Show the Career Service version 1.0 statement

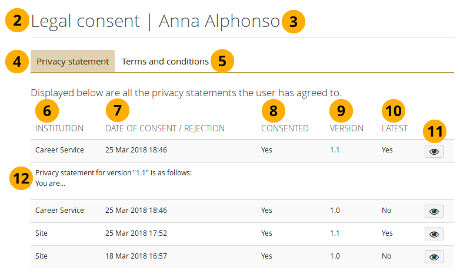434,211
